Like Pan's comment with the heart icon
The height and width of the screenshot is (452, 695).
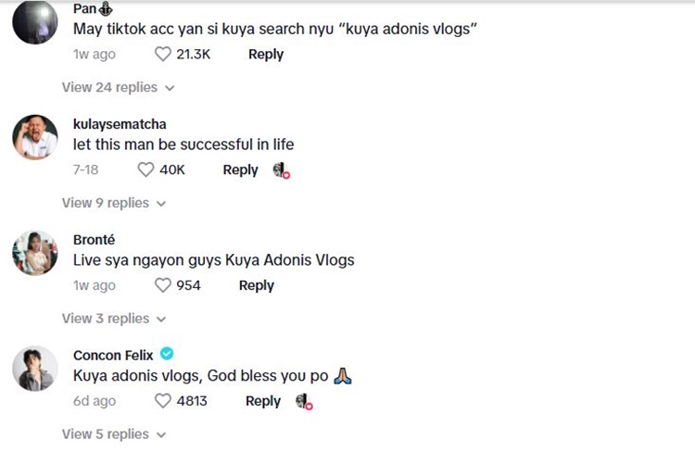pyautogui.click(x=164, y=55)
